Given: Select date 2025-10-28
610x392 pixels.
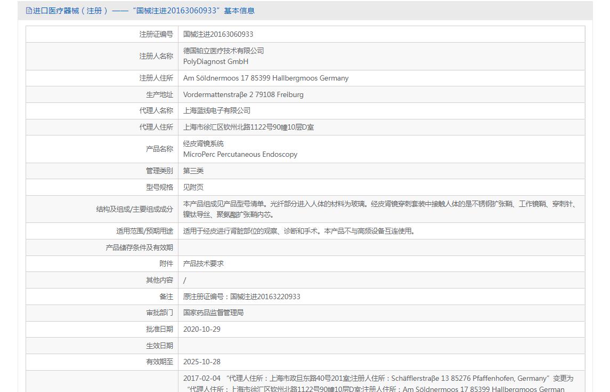Looking at the screenshot, I should tap(202, 362).
